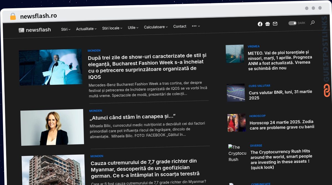Open the search magnifier icon

pyautogui.click(x=312, y=23)
